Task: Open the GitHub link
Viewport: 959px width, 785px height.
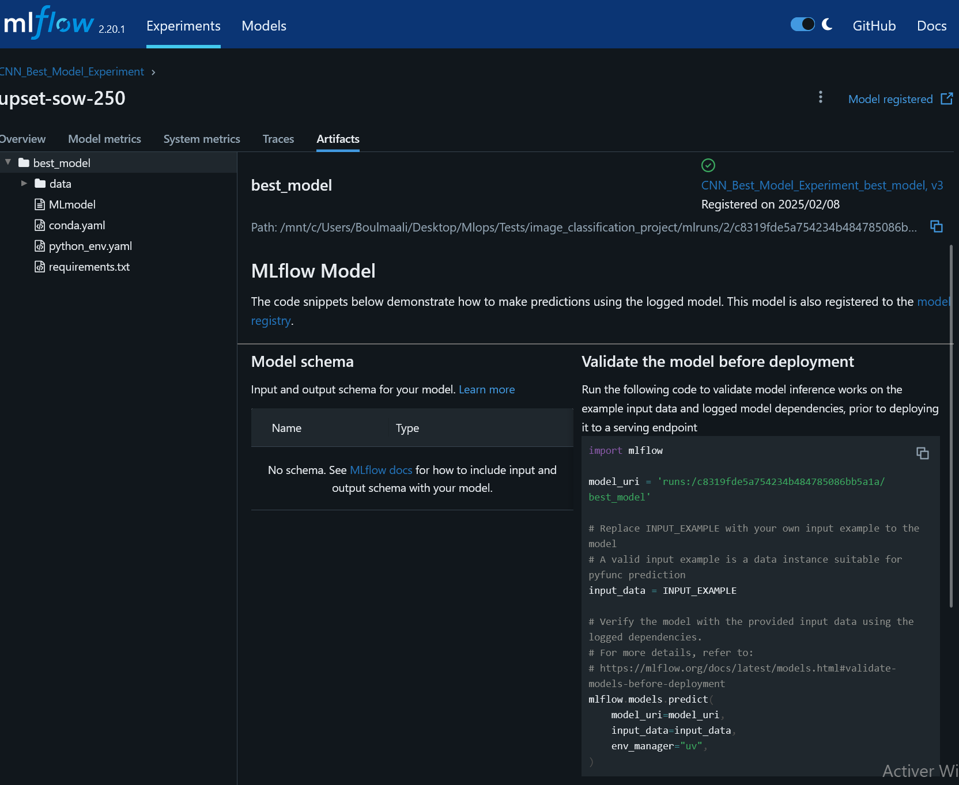Action: click(874, 26)
